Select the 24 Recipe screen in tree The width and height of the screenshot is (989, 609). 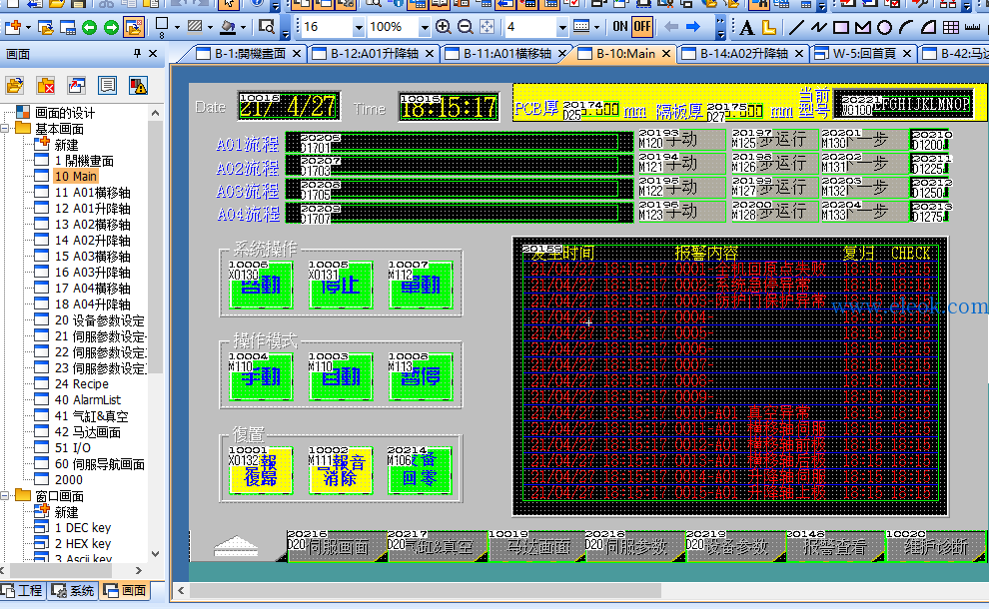tap(81, 384)
